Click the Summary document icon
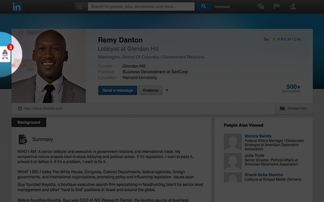The width and height of the screenshot is (324, 202). pos(23,139)
